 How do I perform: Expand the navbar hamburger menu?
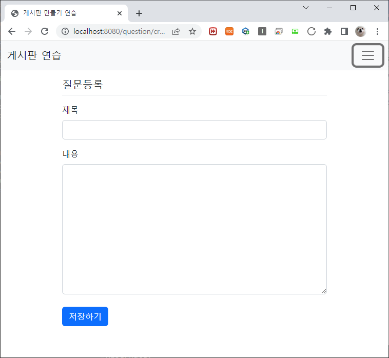(x=367, y=55)
